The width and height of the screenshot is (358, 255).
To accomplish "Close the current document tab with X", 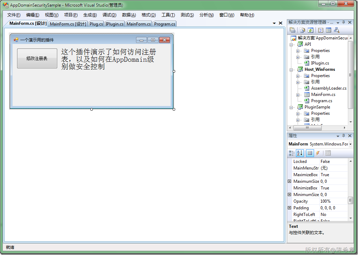I will tap(281, 23).
